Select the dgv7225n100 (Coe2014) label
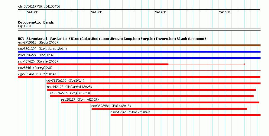 tap(65, 80)
